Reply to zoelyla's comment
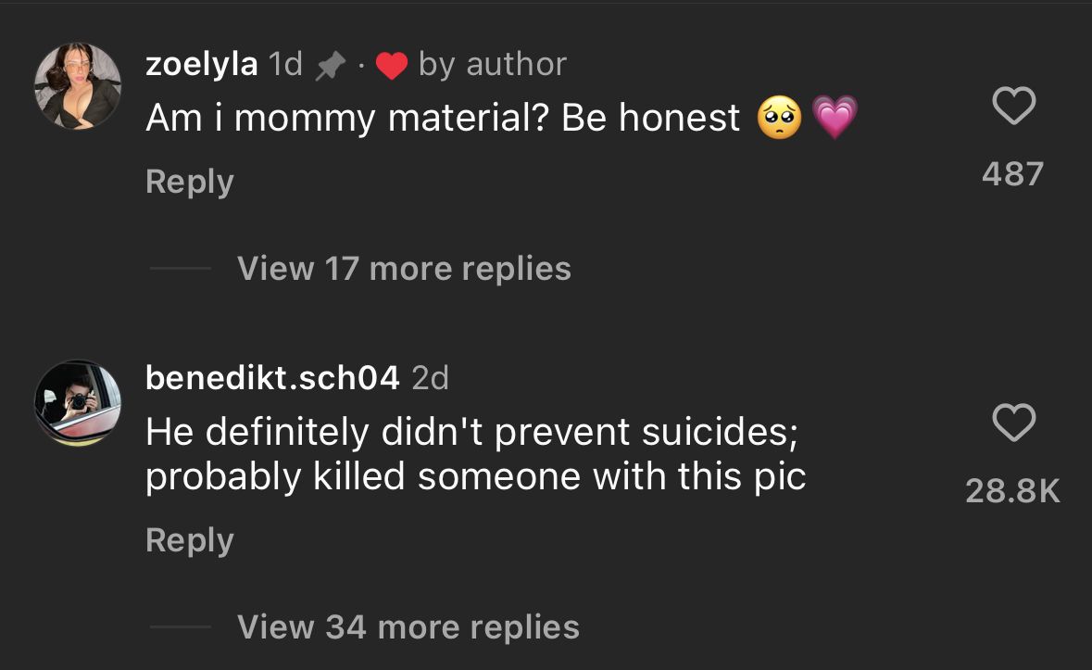This screenshot has width=1092, height=670. [189, 182]
